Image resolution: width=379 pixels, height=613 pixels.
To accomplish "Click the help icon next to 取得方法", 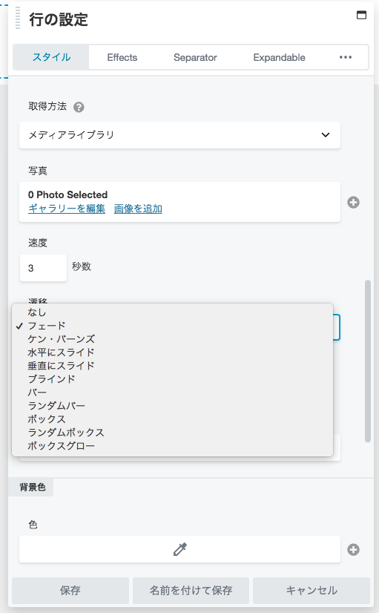I will coord(79,107).
